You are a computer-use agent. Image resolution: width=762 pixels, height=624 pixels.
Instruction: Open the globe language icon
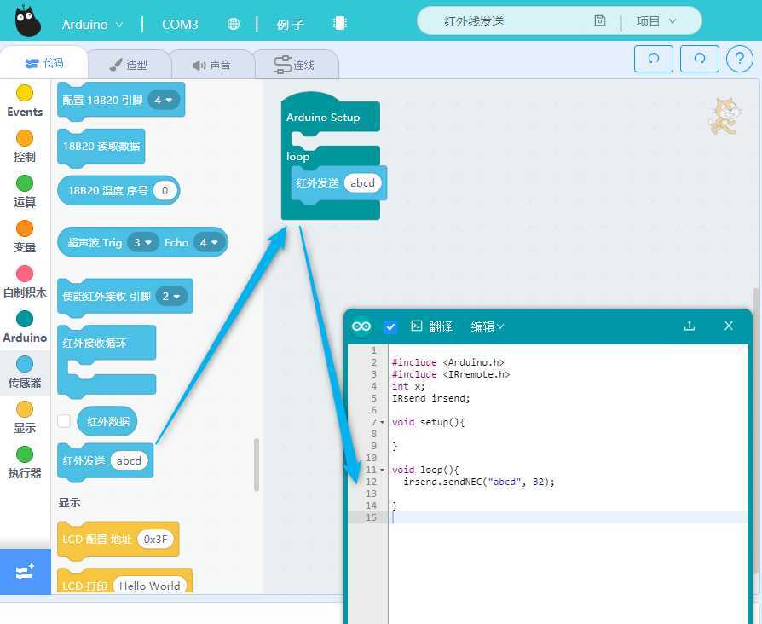[x=234, y=24]
